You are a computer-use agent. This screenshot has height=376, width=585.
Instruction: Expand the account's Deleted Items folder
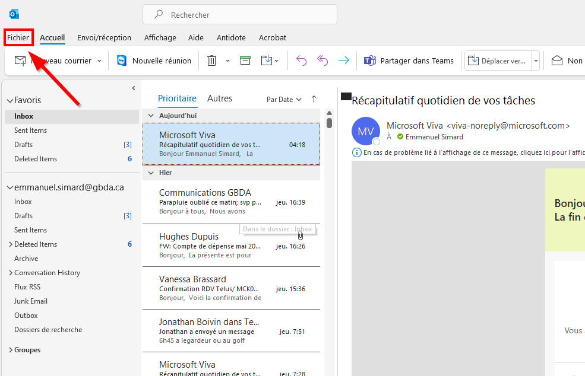click(x=11, y=244)
